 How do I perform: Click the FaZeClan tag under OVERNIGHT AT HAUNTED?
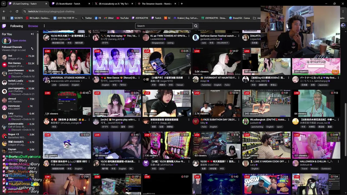(206, 85)
